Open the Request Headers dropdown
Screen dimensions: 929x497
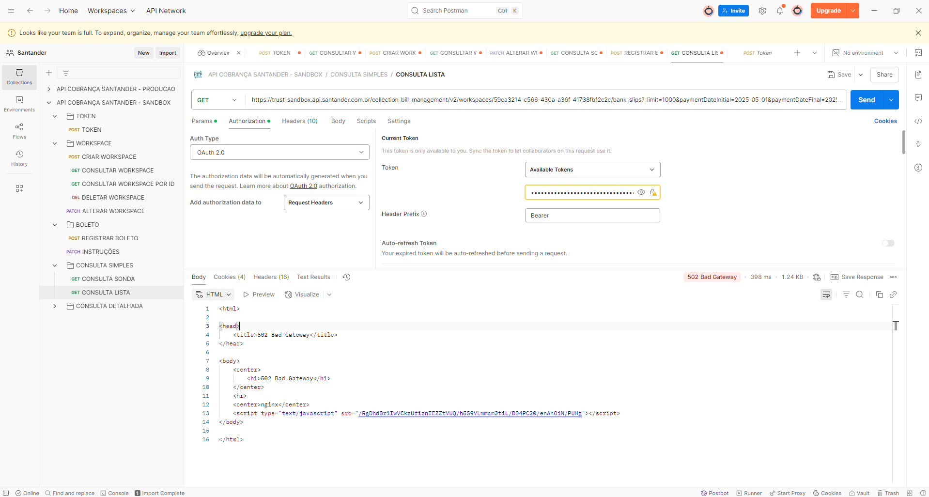326,202
